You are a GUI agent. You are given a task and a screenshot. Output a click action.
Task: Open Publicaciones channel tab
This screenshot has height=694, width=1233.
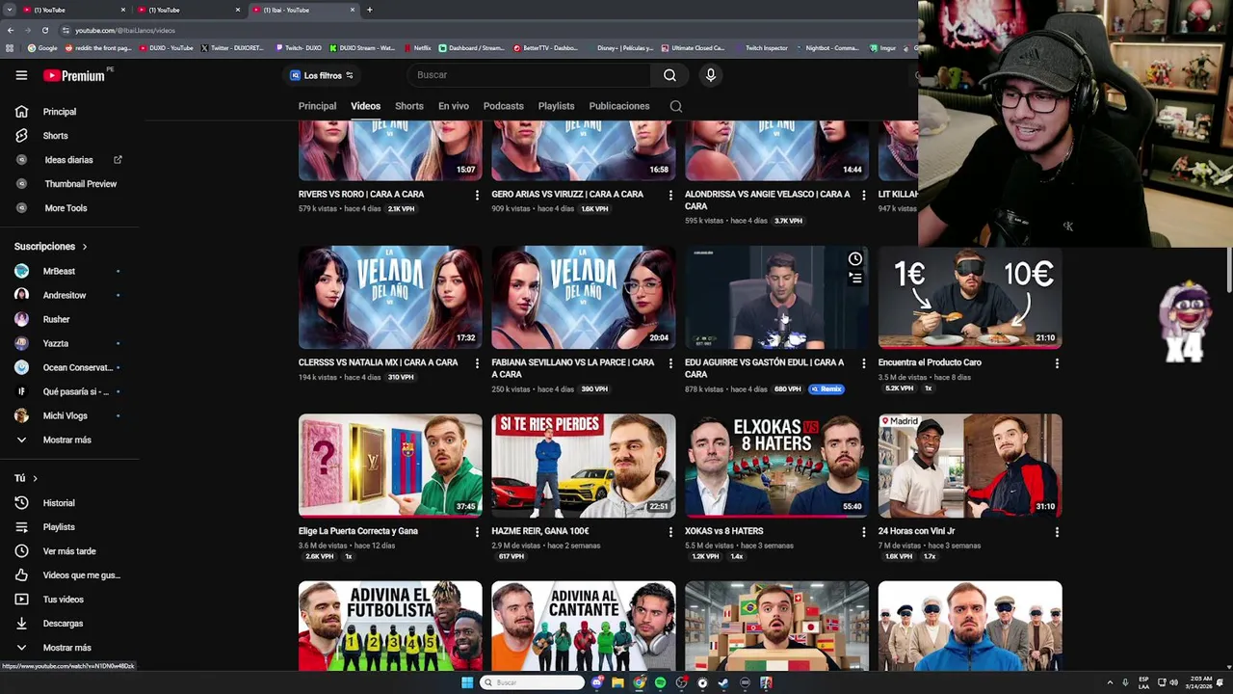(x=619, y=106)
